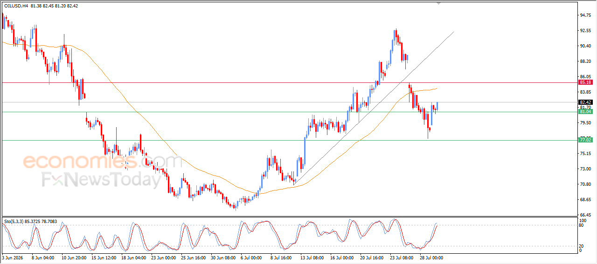This screenshot has width=597, height=264.
Task: Click the OILUSD,H4 chart title text
Action: [15, 6]
